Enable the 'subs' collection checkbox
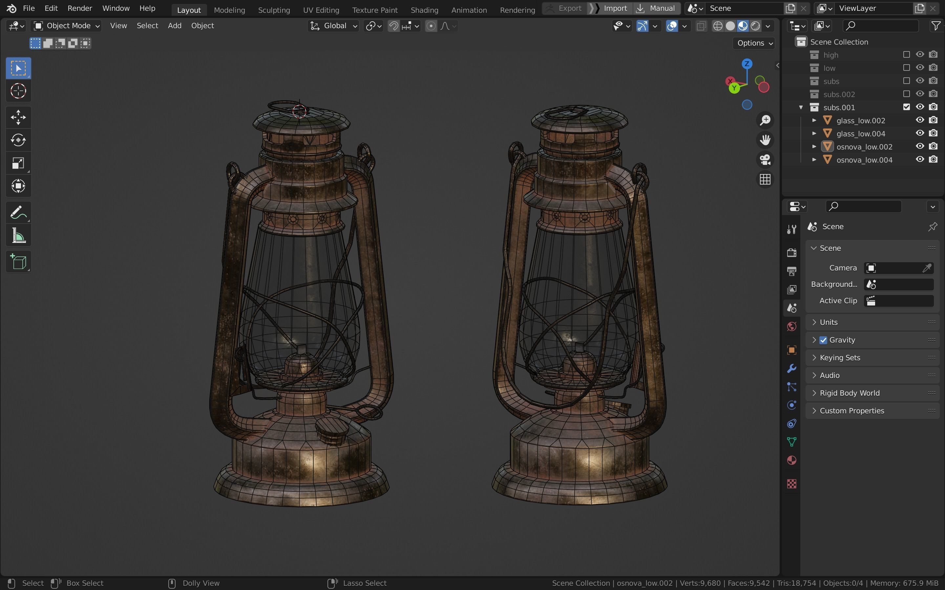Image resolution: width=945 pixels, height=590 pixels. tap(906, 81)
